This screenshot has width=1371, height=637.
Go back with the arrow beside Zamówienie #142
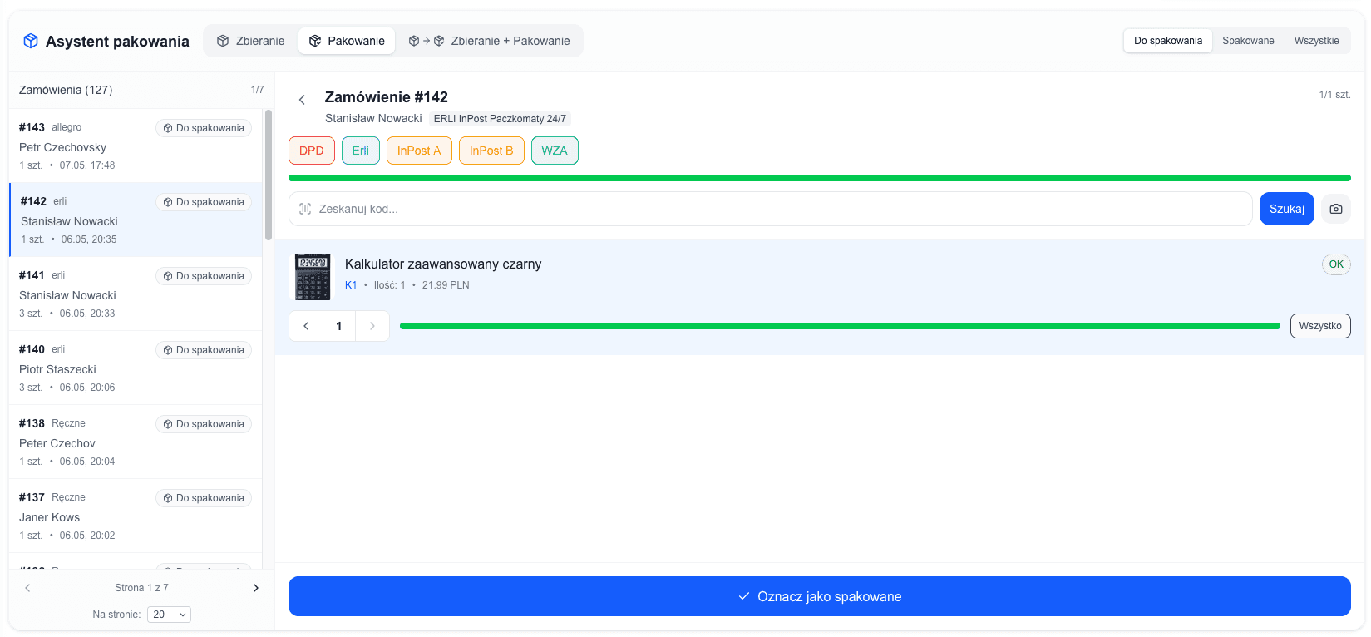(302, 100)
